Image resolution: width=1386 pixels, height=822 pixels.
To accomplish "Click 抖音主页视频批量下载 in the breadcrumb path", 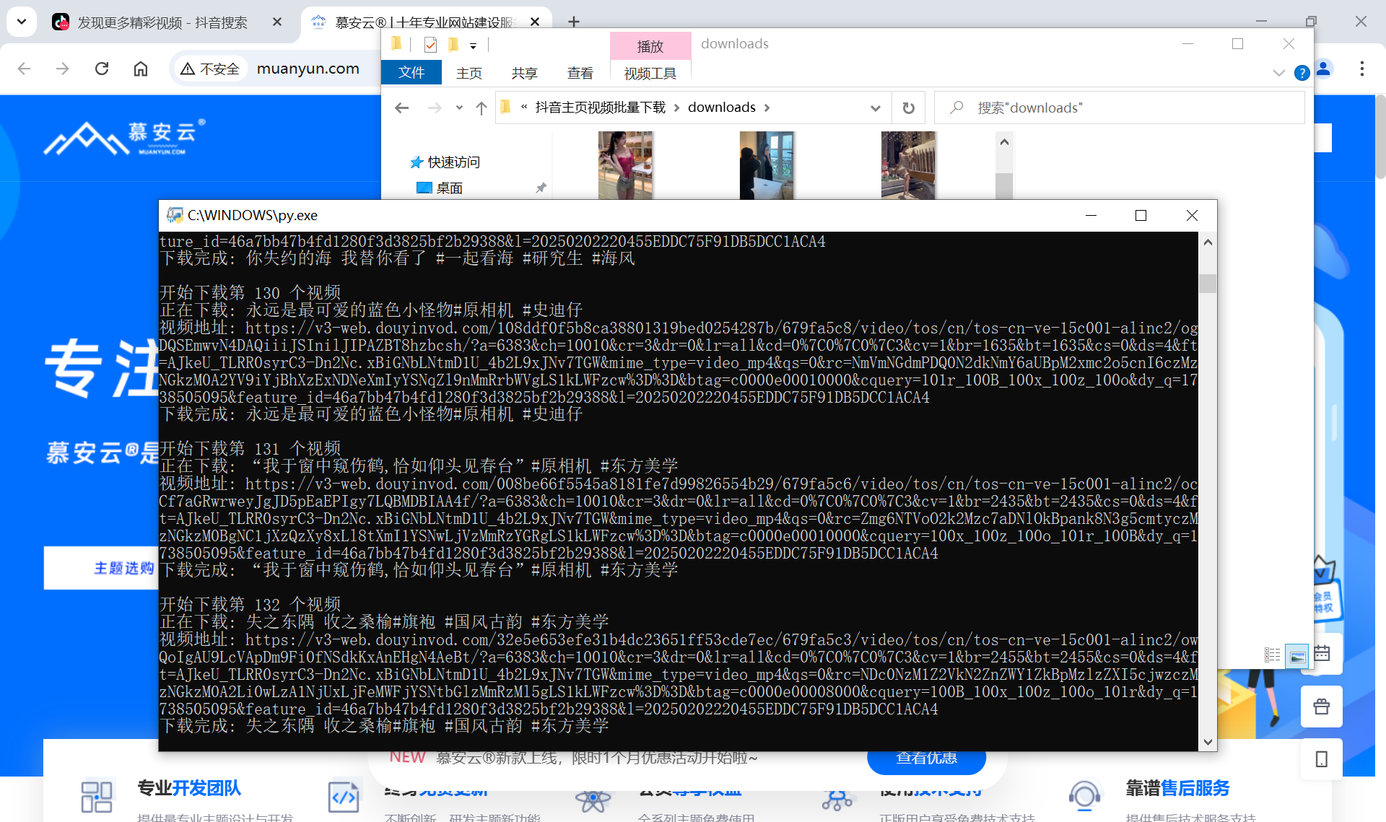I will coord(601,108).
